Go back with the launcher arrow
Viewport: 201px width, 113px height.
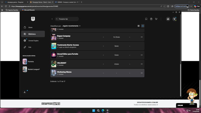52,19
